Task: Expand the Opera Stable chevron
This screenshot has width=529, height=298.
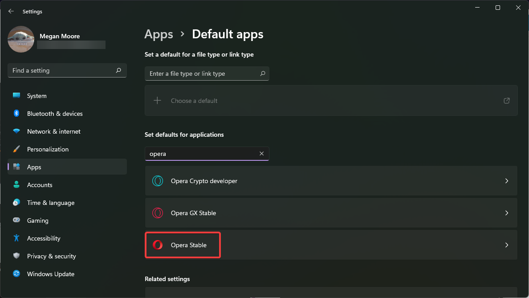Action: pyautogui.click(x=506, y=245)
